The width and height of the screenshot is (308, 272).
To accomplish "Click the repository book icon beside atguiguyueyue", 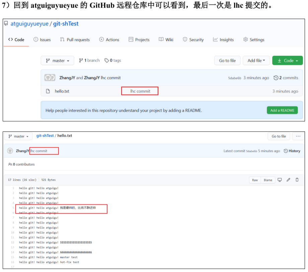I will pyautogui.click(x=6, y=23).
